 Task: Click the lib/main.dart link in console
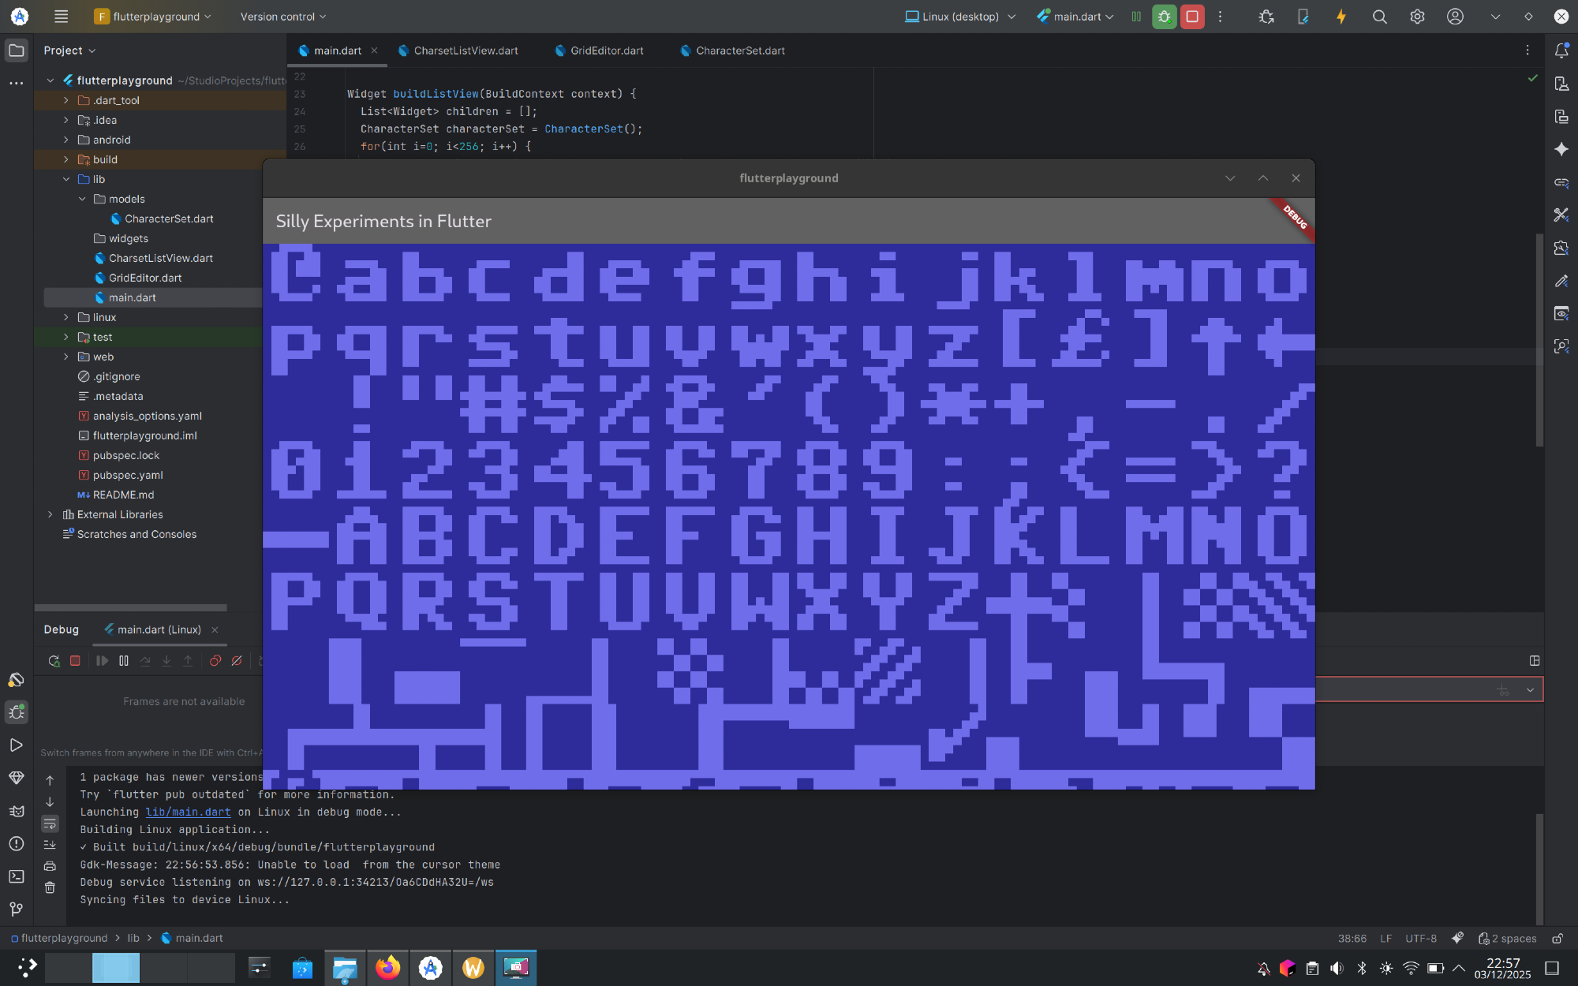[188, 812]
